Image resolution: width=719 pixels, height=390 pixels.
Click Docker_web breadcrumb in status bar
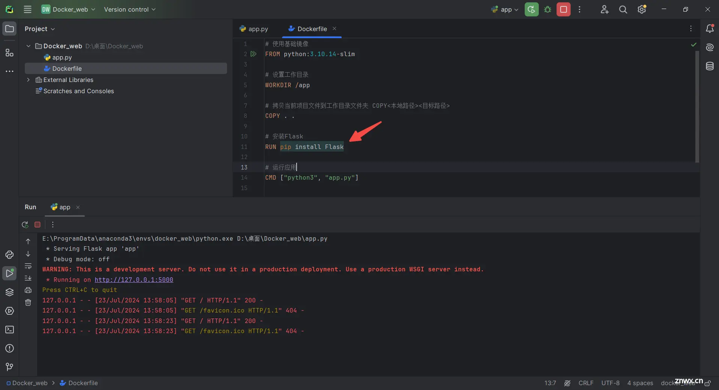pos(27,383)
